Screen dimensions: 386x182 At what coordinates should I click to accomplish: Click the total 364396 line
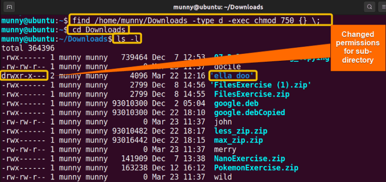pyautogui.click(x=28, y=48)
